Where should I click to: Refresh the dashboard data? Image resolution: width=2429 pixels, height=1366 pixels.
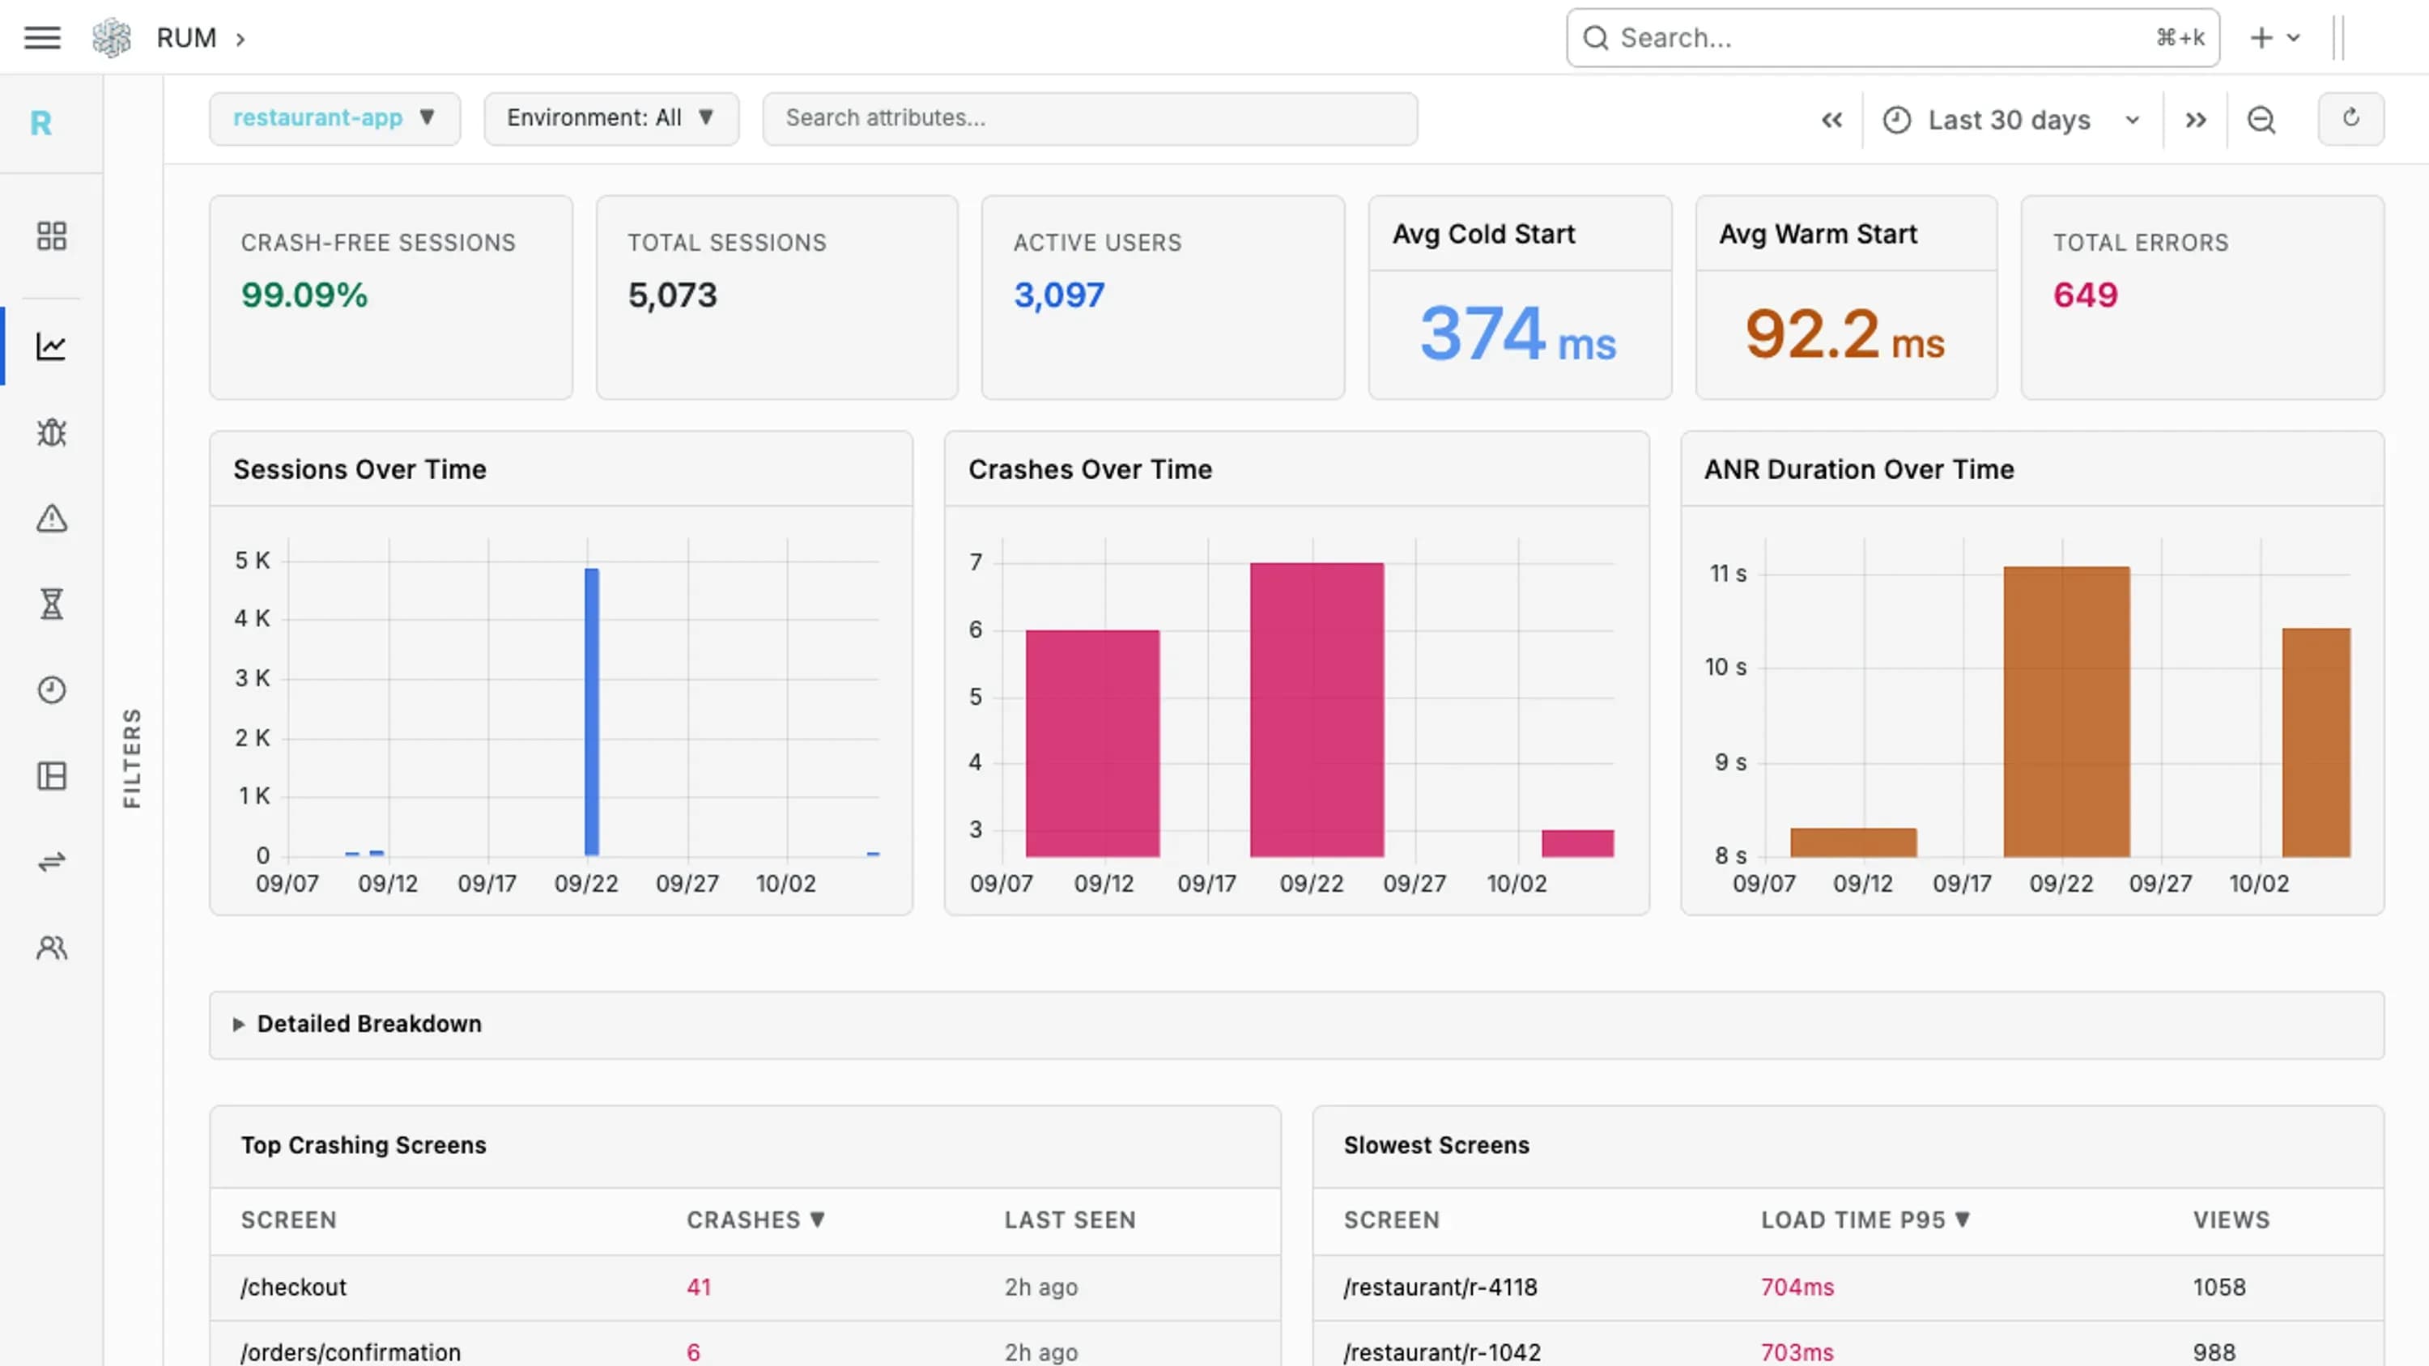pos(2350,119)
